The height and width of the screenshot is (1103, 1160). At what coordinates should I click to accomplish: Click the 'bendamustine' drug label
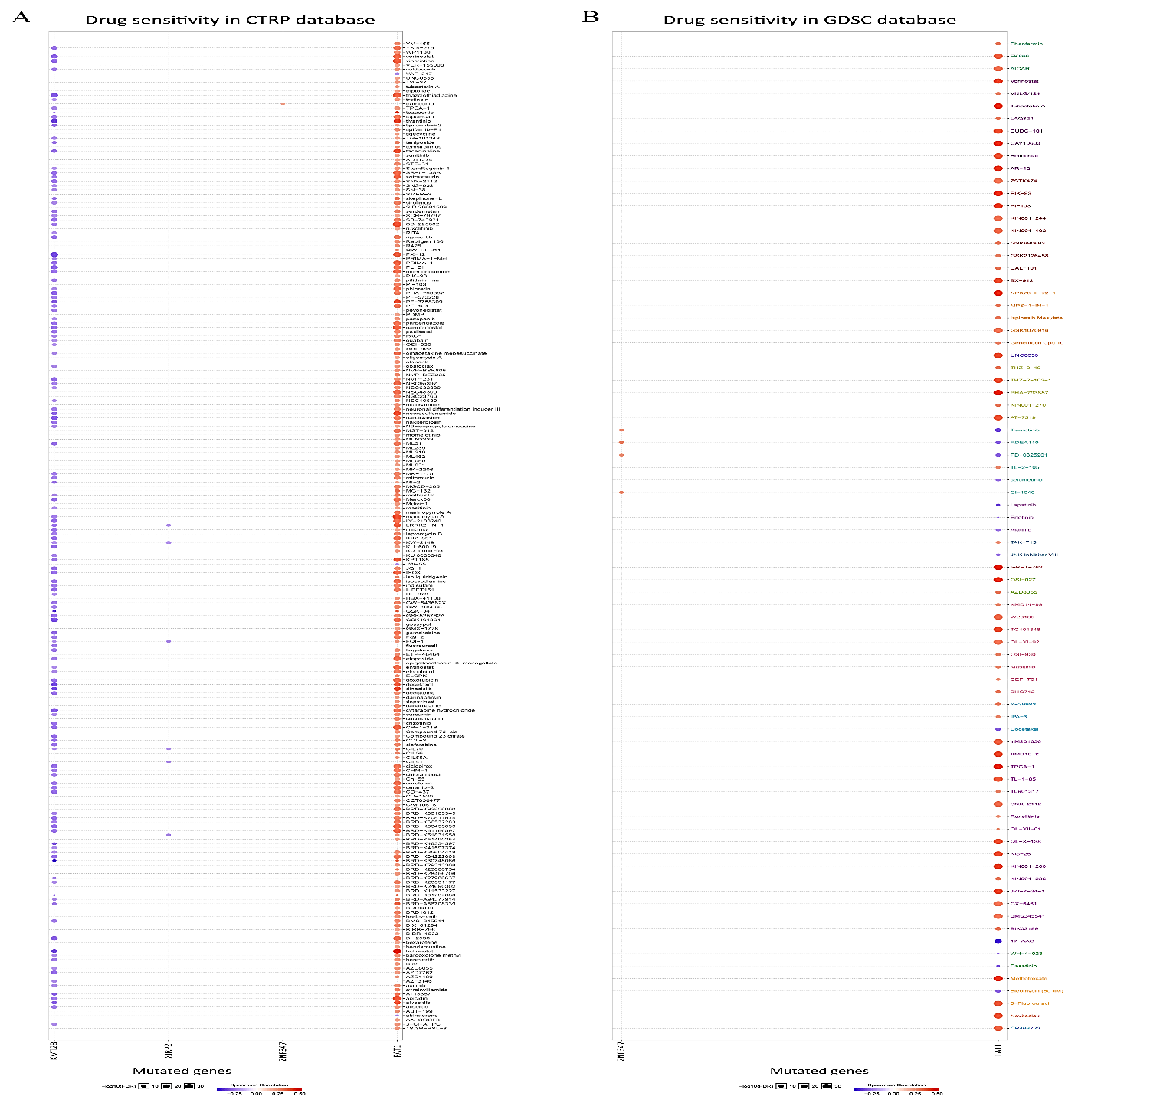pos(424,947)
